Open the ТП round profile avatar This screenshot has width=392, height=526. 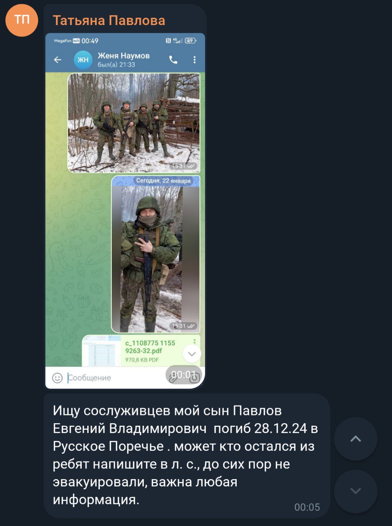point(22,21)
